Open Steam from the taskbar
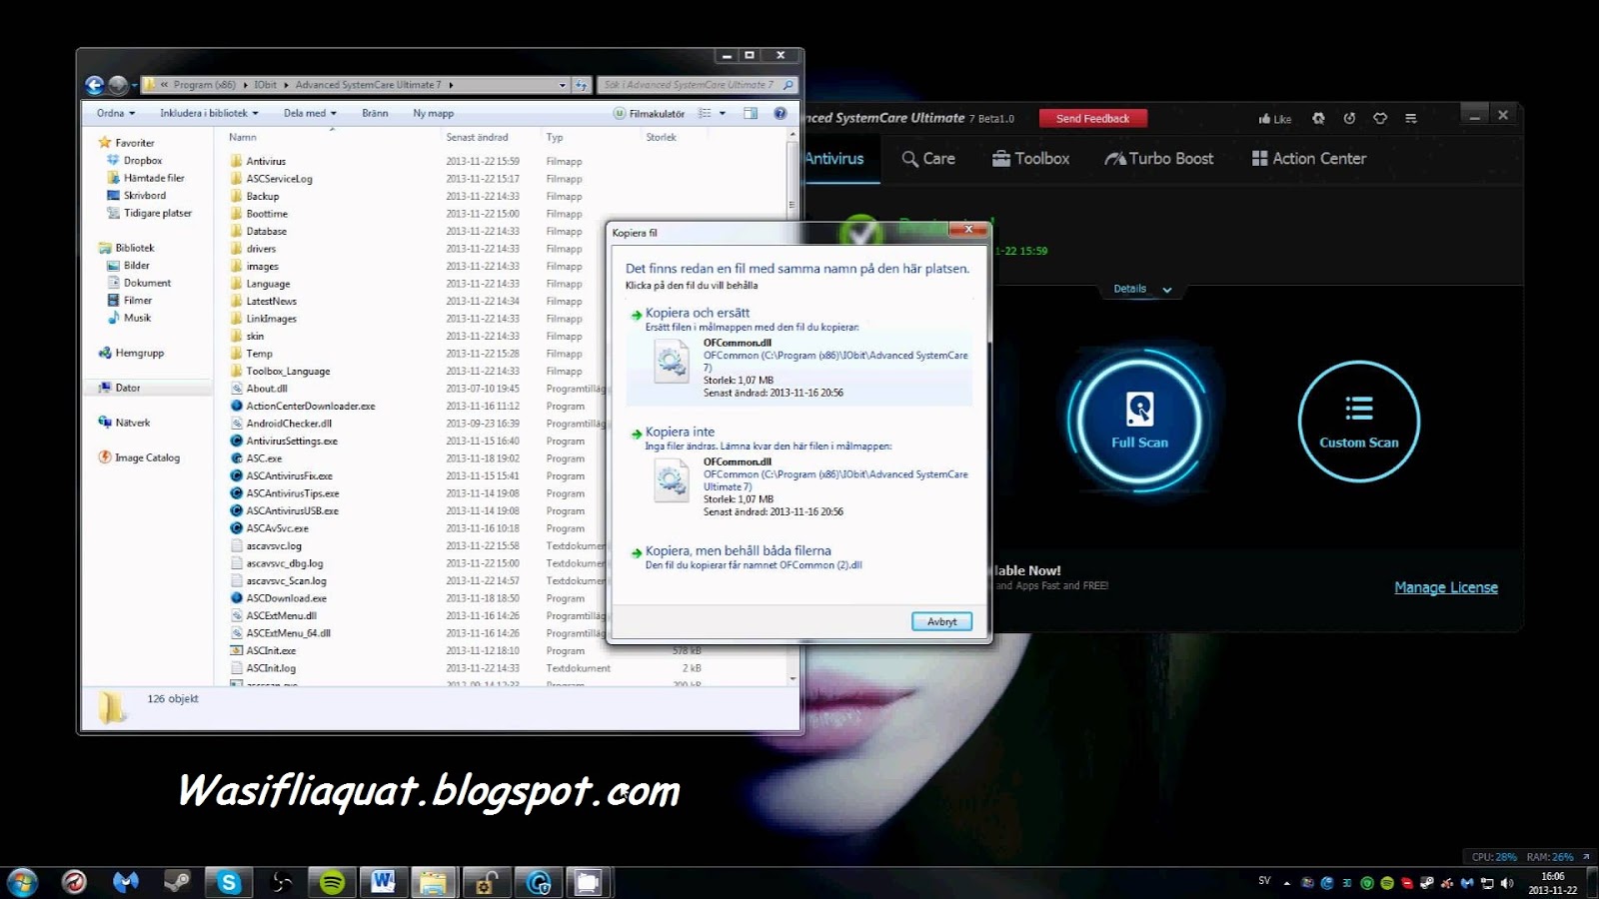This screenshot has width=1599, height=899. pyautogui.click(x=178, y=882)
